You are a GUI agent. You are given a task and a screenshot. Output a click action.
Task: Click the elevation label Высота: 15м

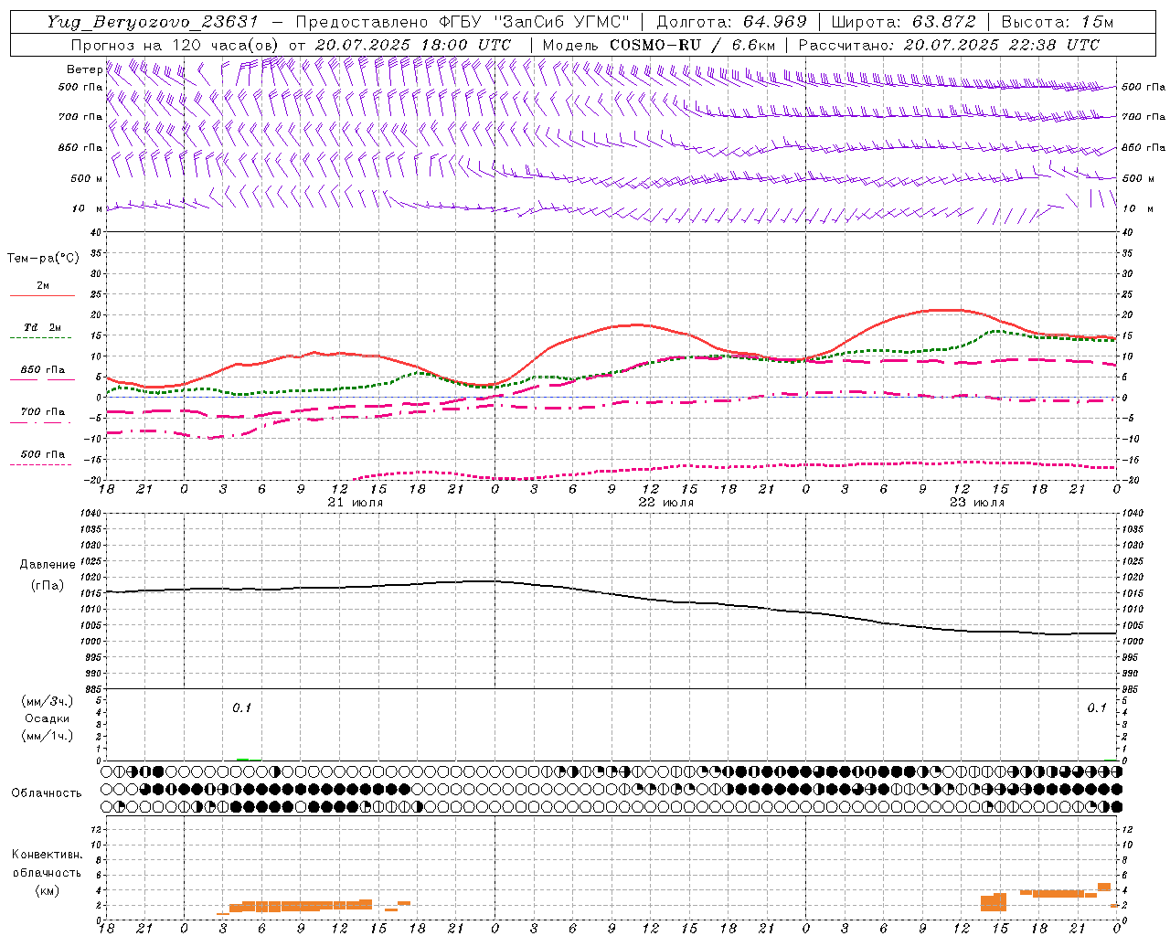point(1058,22)
